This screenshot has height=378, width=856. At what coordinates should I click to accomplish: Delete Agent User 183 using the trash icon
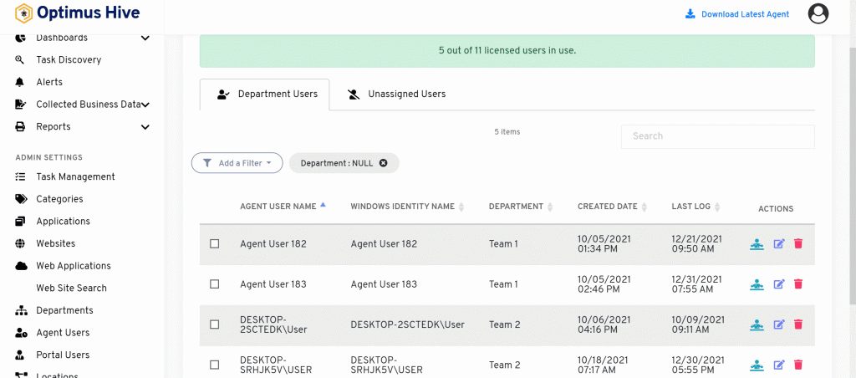[798, 284]
